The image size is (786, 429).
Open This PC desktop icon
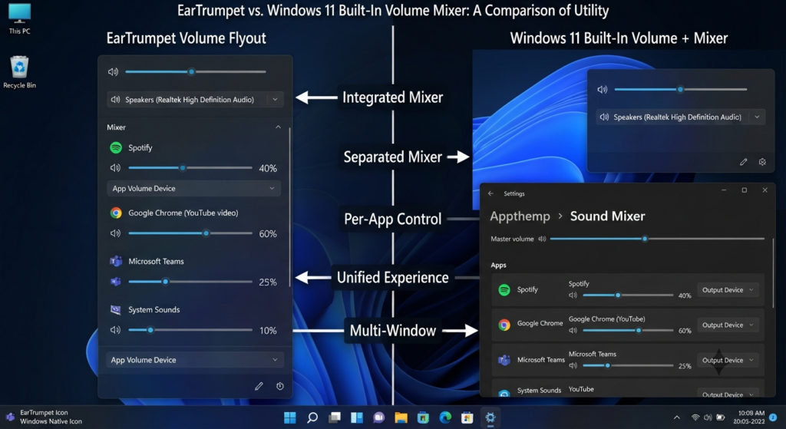[19, 19]
